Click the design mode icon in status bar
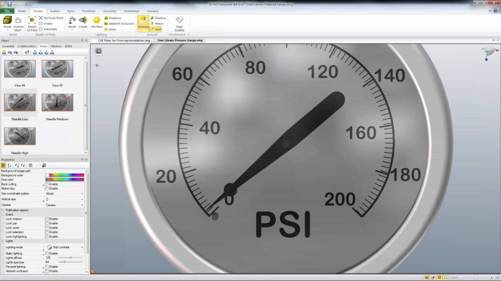This screenshot has height=281, width=501. (x=427, y=277)
